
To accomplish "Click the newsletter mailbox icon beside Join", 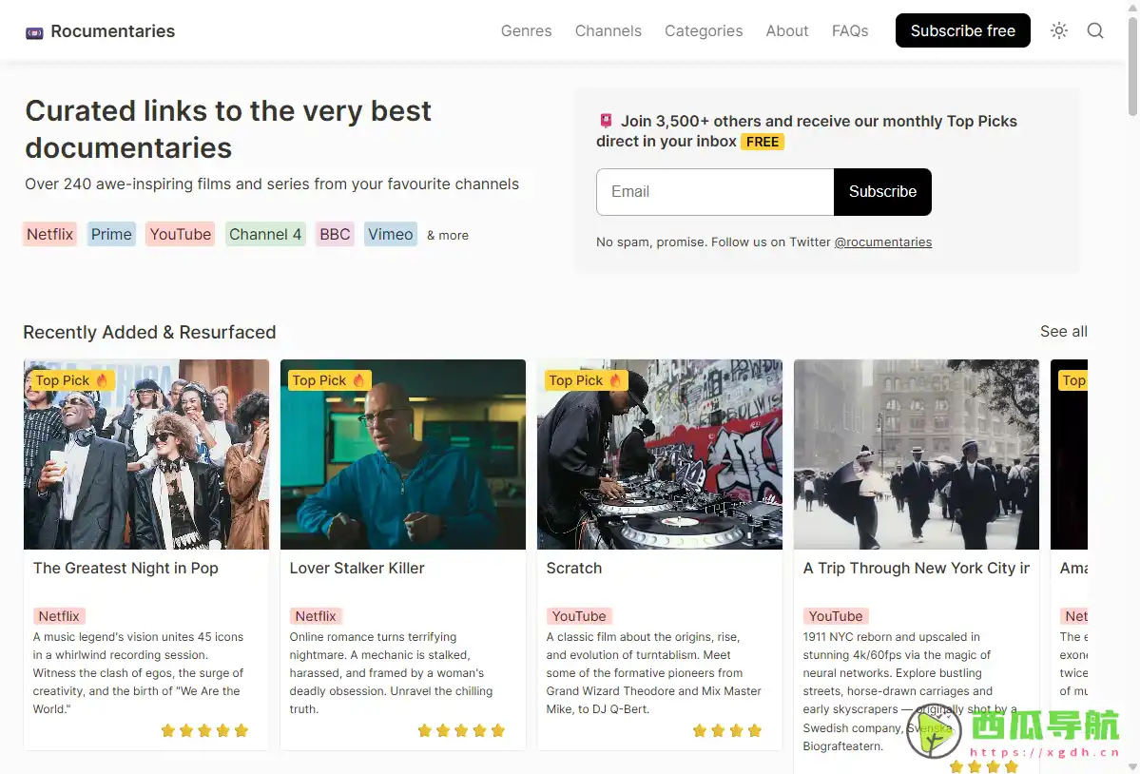I will tap(605, 121).
